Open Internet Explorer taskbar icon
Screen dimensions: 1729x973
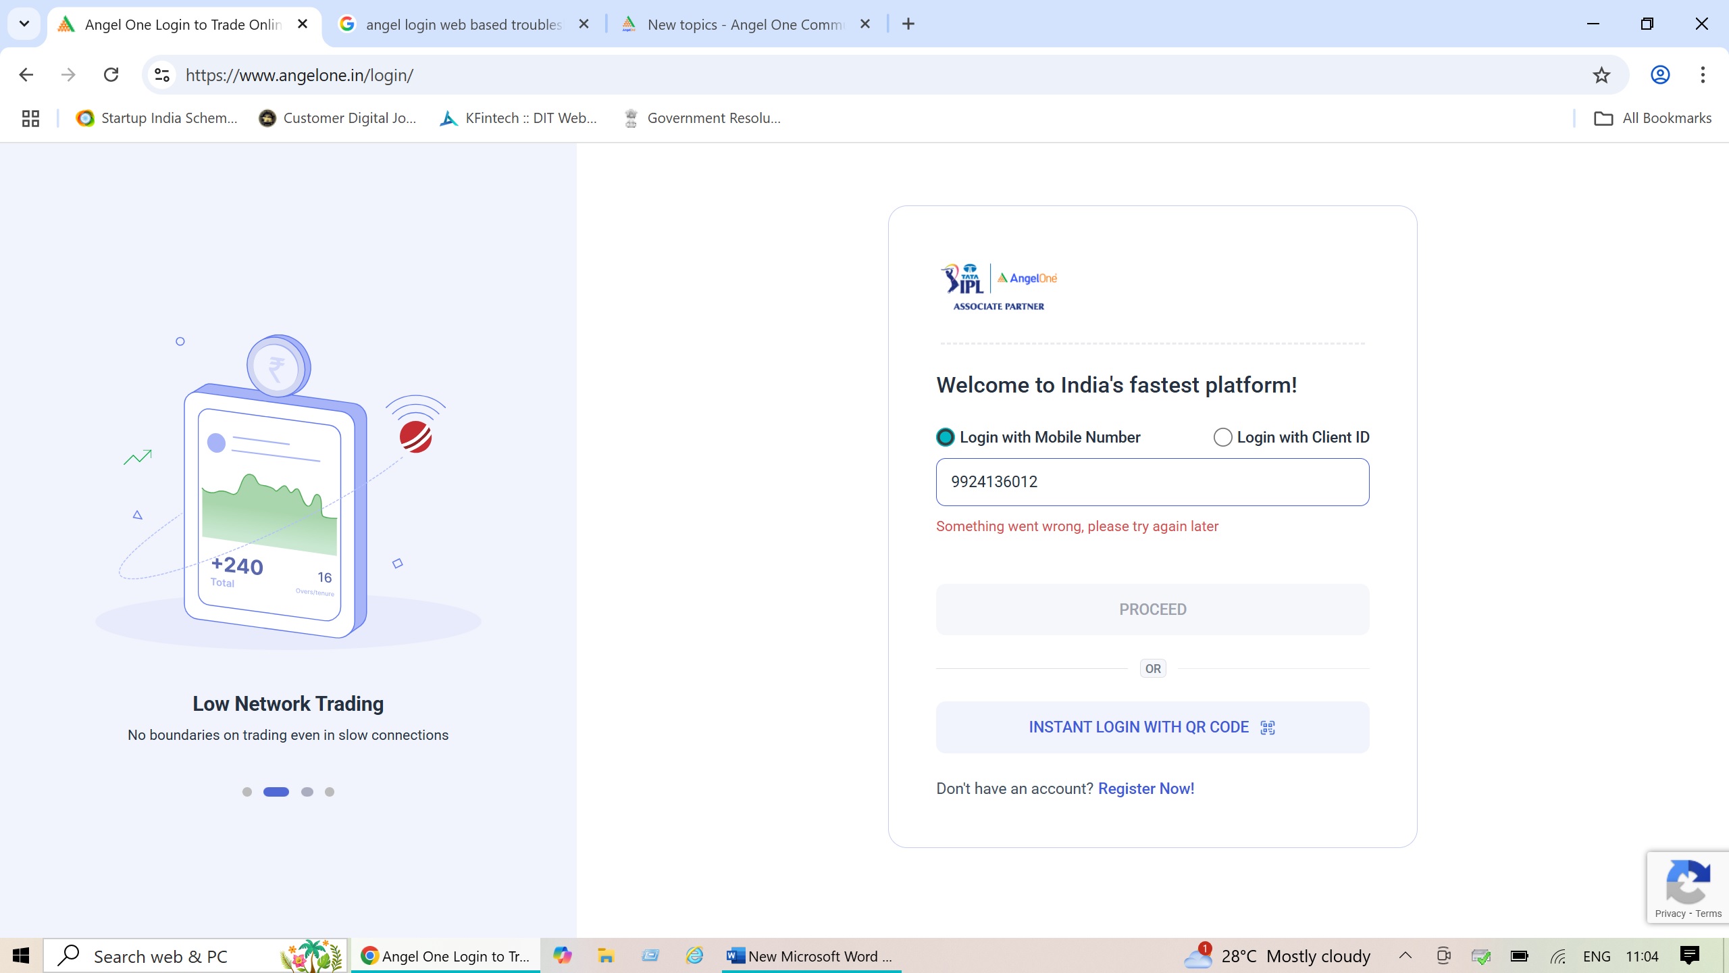[x=694, y=955]
